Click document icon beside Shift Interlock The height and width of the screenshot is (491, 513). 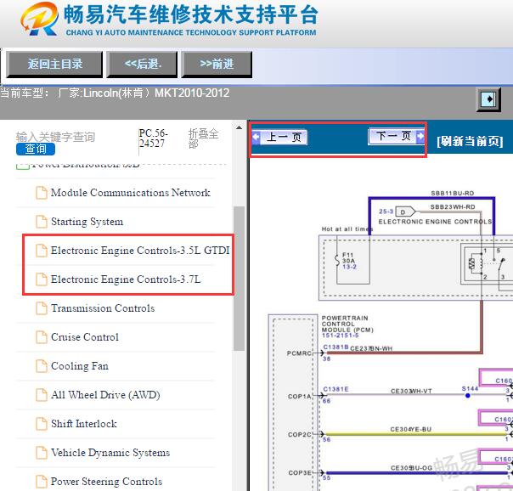(42, 424)
